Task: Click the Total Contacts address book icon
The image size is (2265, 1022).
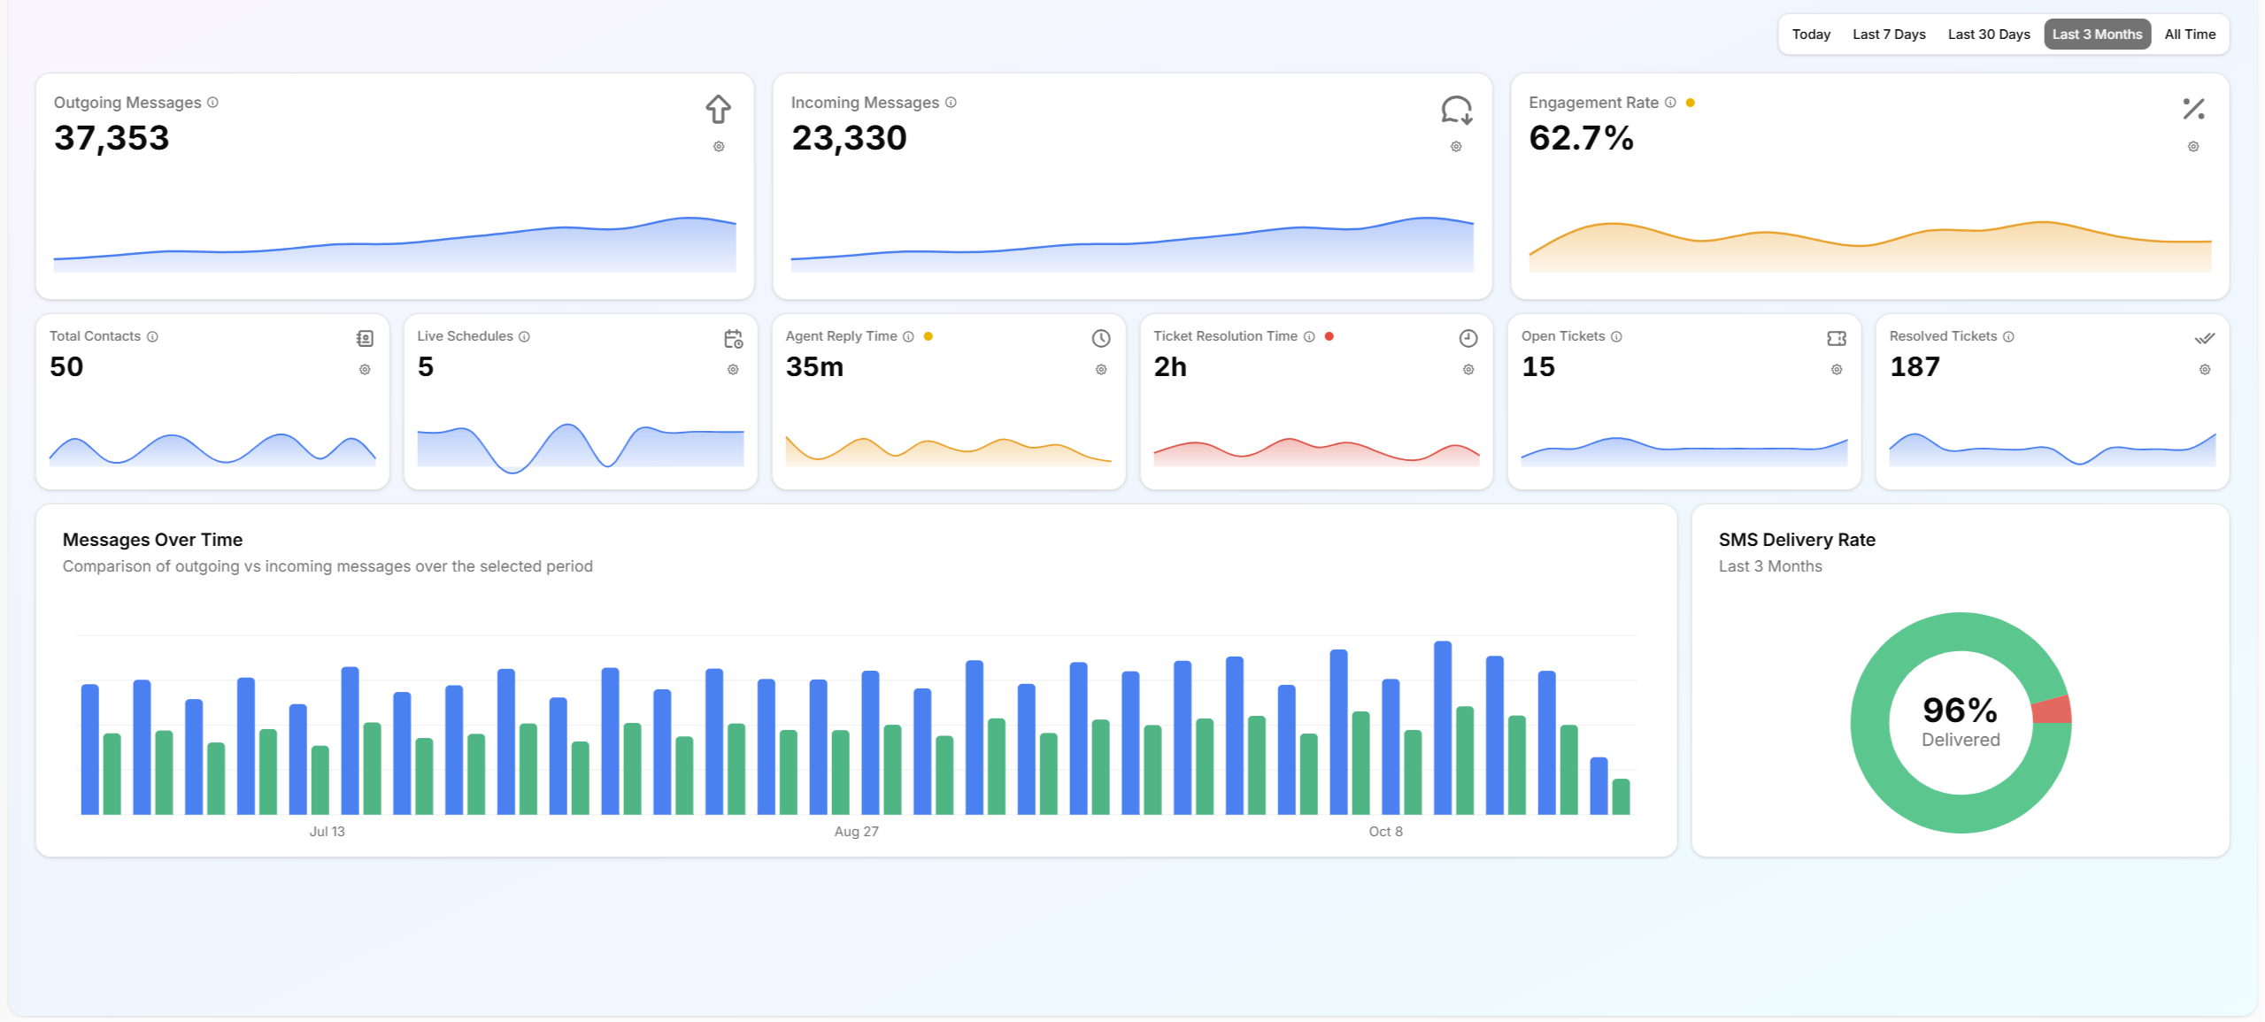Action: [365, 339]
